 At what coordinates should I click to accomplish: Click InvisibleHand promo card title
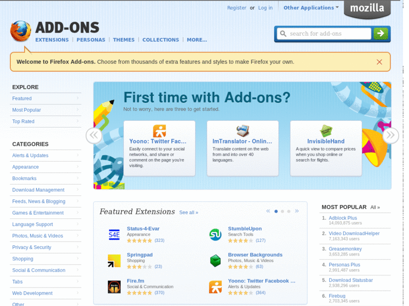pyautogui.click(x=326, y=141)
